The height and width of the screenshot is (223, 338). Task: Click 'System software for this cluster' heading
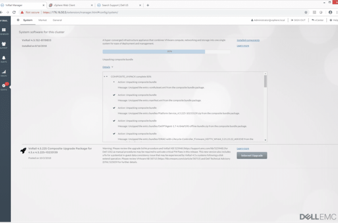coord(42,32)
